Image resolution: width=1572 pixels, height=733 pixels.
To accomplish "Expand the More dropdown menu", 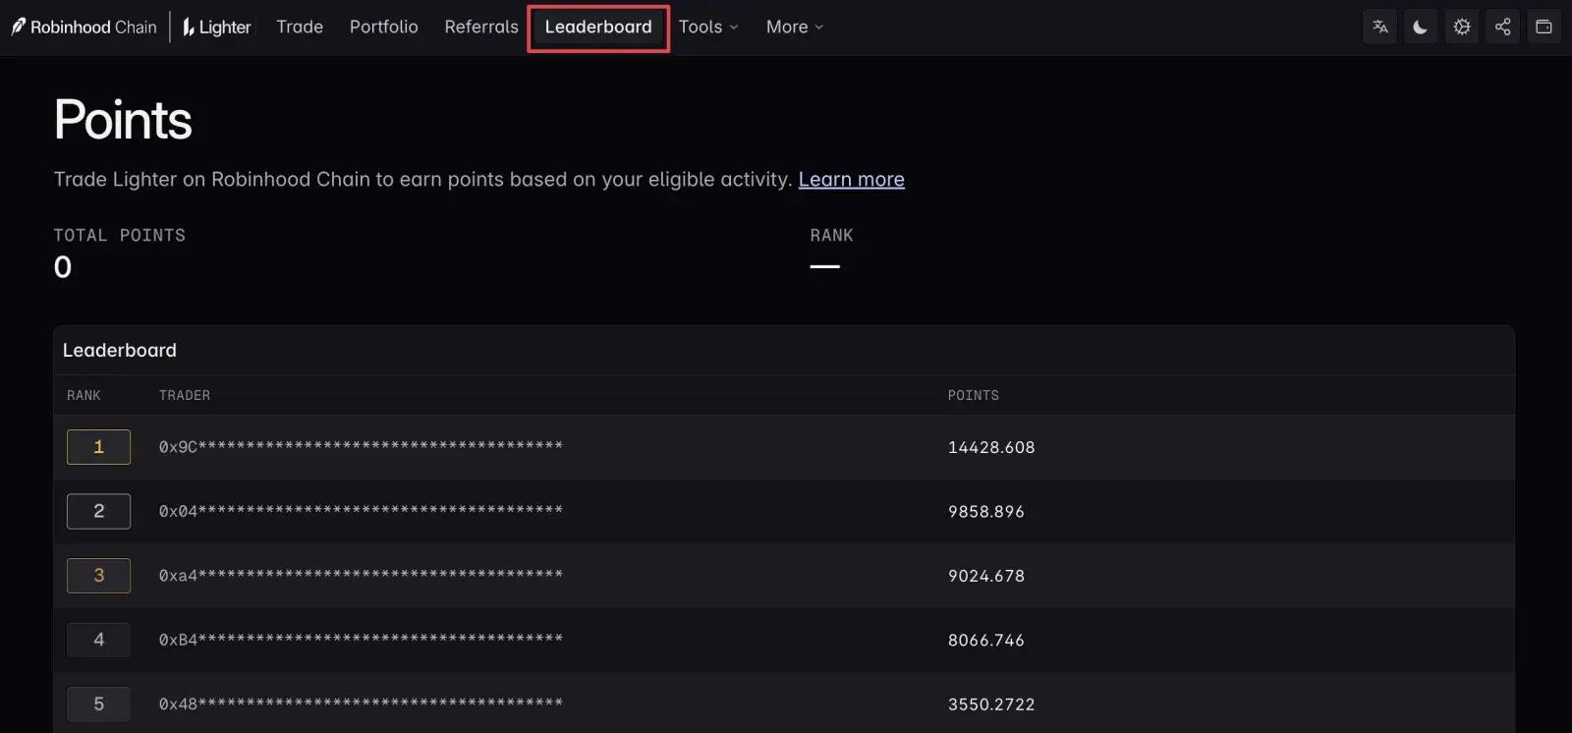I will (795, 27).
